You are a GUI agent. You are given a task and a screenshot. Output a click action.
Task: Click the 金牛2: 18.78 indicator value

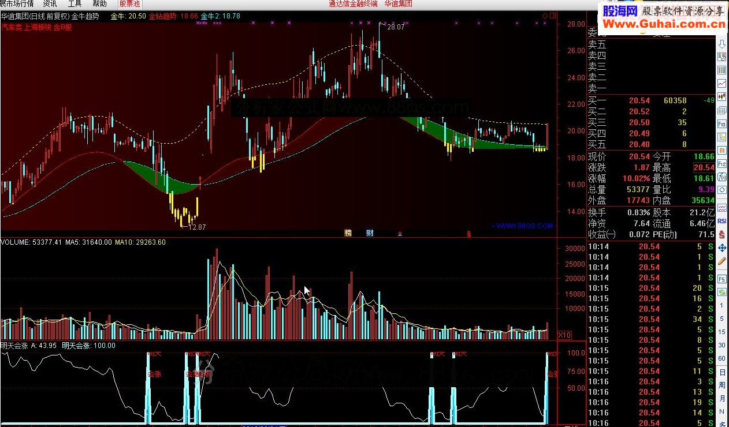click(220, 16)
